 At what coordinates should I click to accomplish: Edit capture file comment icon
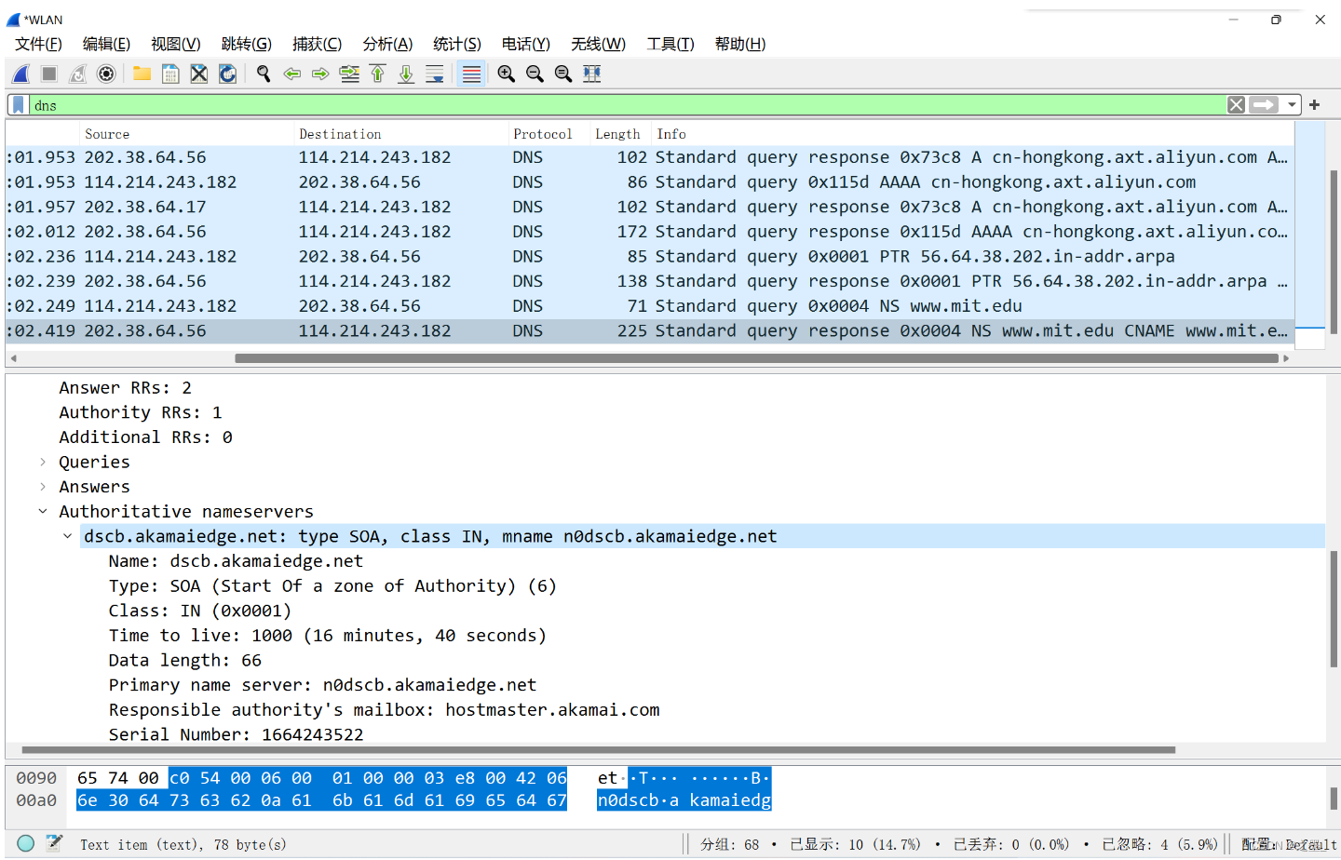[x=54, y=843]
